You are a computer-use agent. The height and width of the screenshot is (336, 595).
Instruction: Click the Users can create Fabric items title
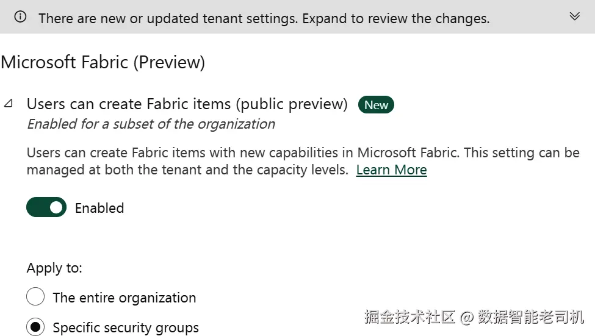click(187, 104)
